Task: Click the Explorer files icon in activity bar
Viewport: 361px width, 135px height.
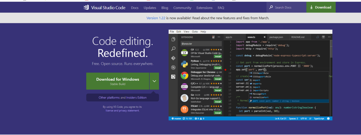Action: pyautogui.click(x=173, y=40)
